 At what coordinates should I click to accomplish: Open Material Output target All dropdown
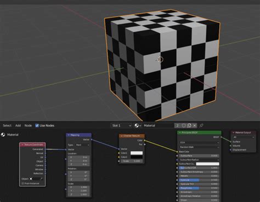coord(244,137)
